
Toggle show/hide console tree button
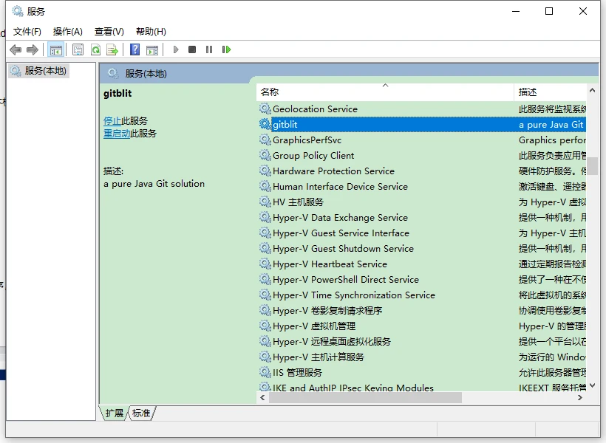point(55,49)
